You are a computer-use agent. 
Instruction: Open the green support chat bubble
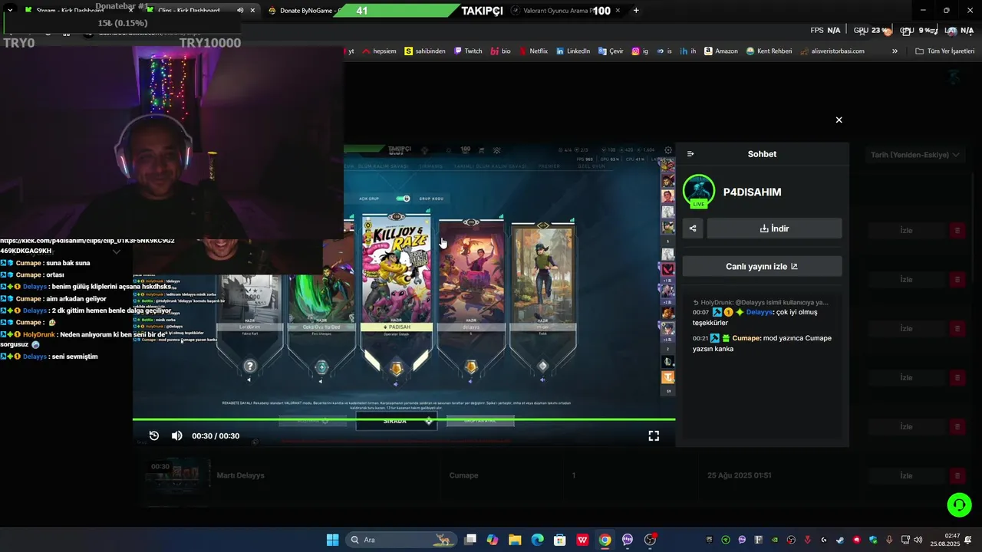pyautogui.click(x=959, y=504)
